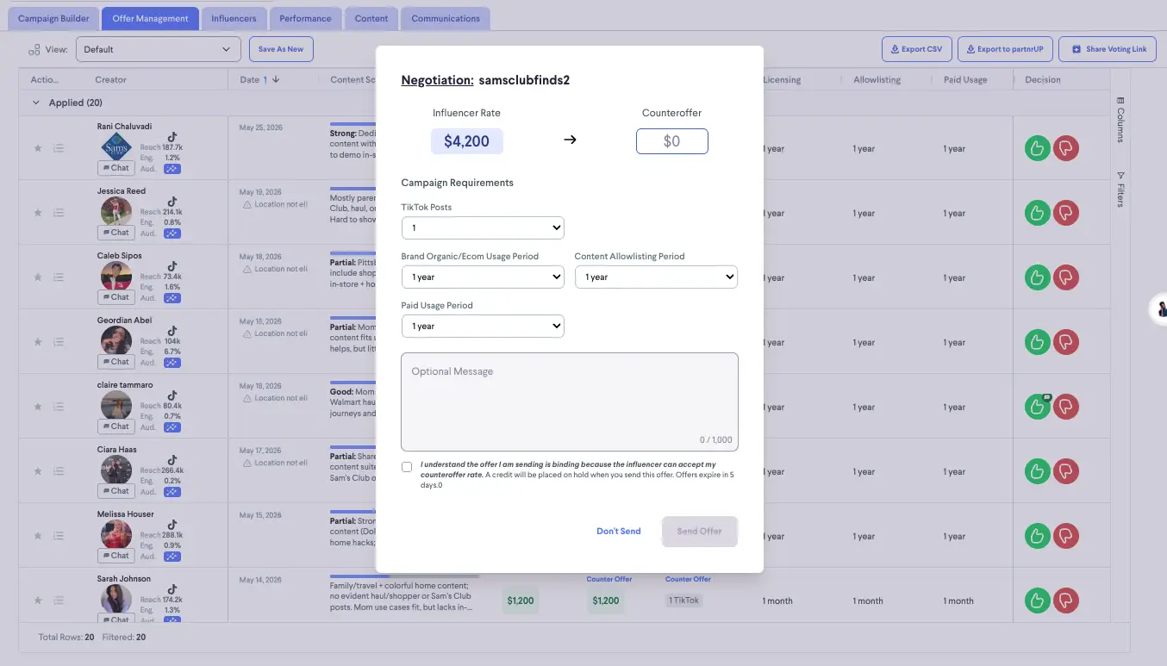Approve claire tammaro with thumbs-up icon

[1037, 407]
